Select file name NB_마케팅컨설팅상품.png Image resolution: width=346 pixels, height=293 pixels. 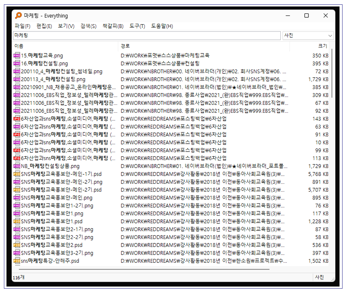(50, 166)
